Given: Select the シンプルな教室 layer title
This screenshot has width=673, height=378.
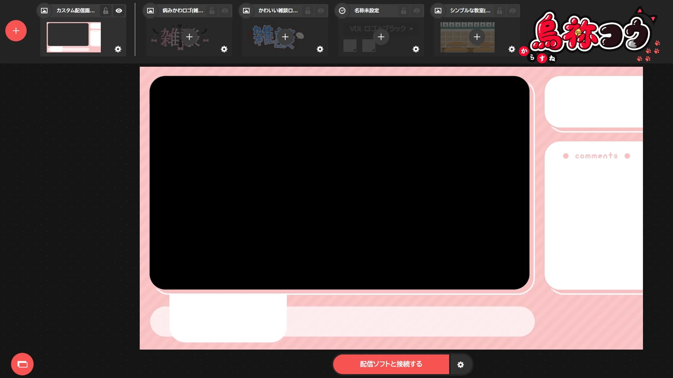Looking at the screenshot, I should pyautogui.click(x=470, y=10).
